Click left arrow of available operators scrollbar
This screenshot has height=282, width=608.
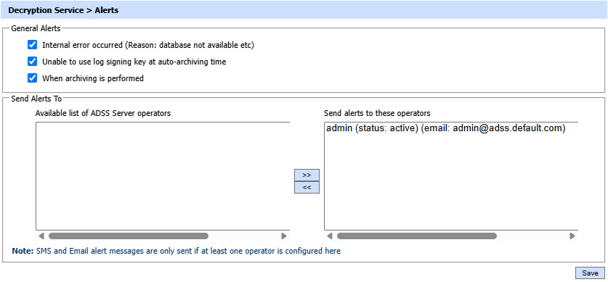pyautogui.click(x=41, y=236)
